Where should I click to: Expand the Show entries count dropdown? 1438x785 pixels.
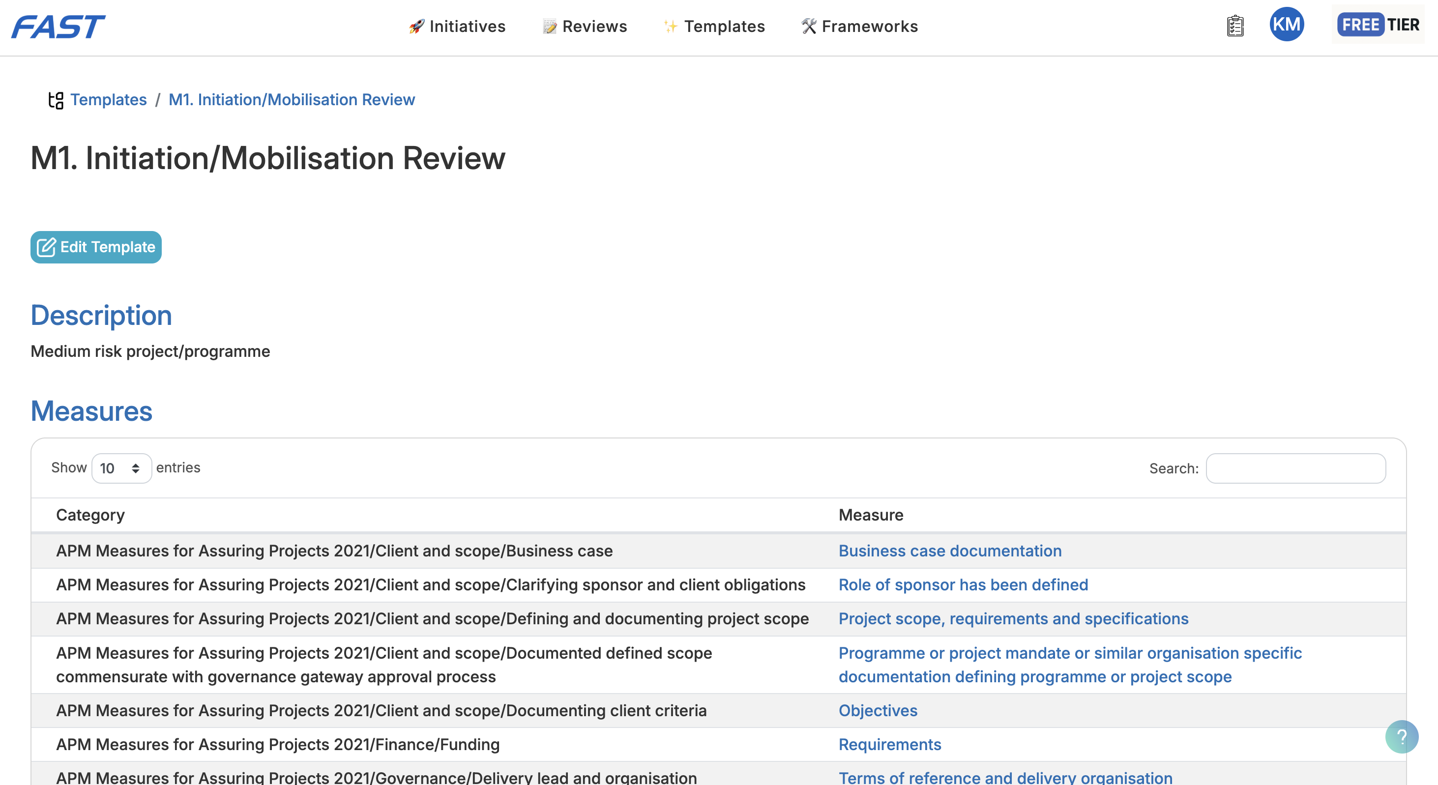point(121,468)
